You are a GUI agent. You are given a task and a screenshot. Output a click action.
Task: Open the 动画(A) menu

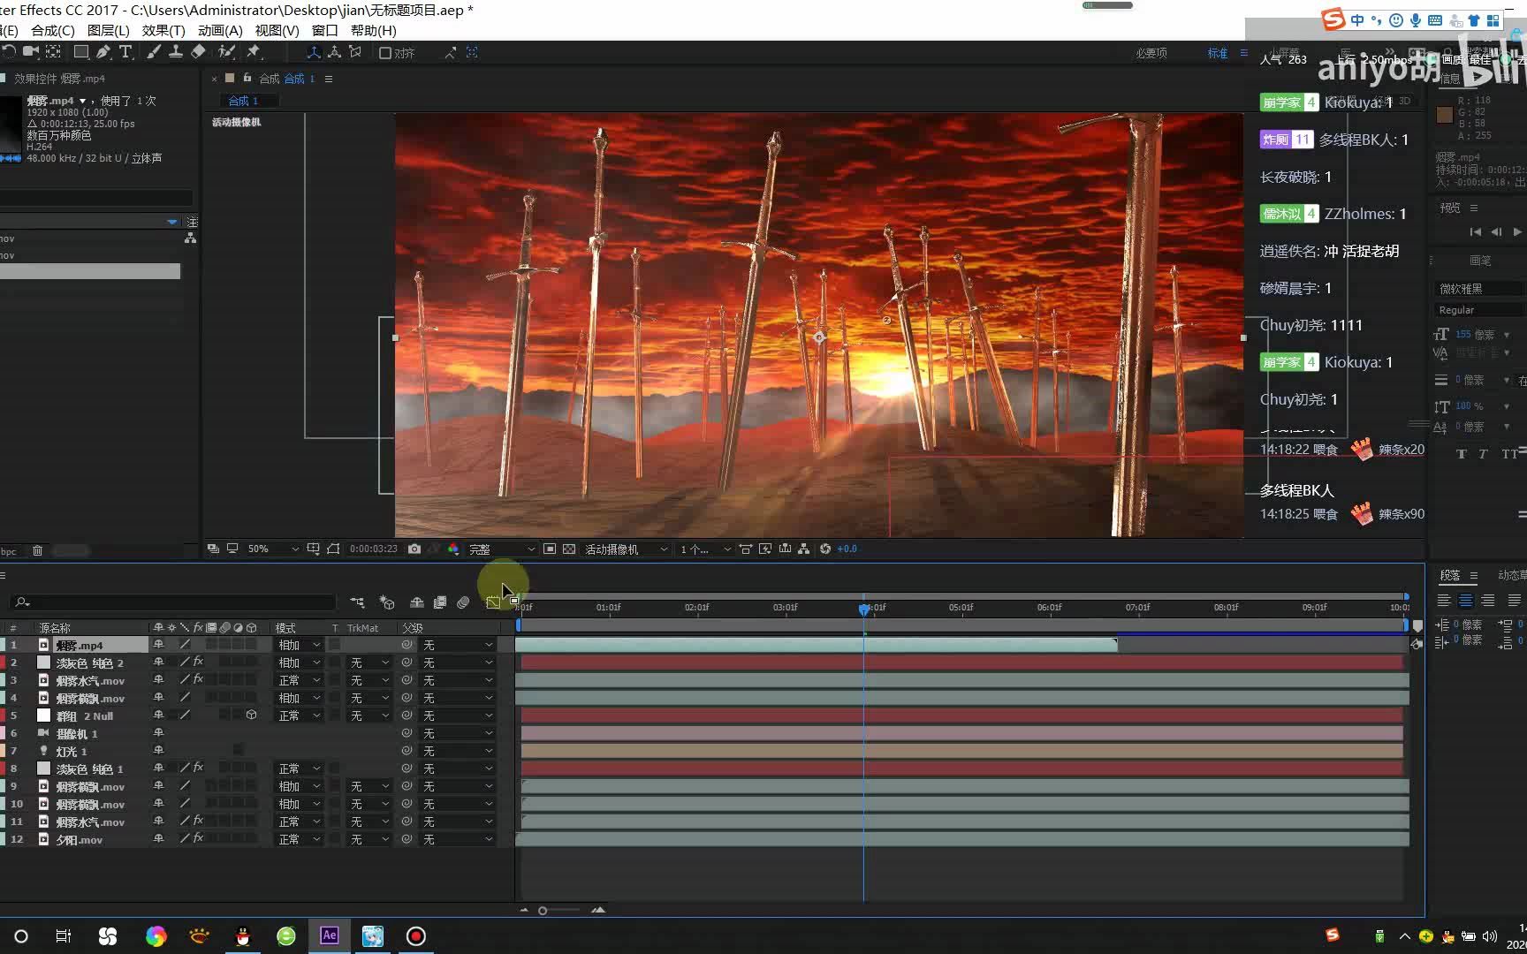click(x=220, y=30)
